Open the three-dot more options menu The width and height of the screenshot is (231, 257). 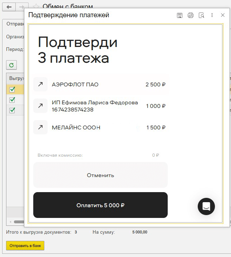[x=212, y=15]
